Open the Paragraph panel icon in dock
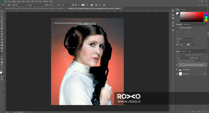209x113 pixels. point(173,26)
